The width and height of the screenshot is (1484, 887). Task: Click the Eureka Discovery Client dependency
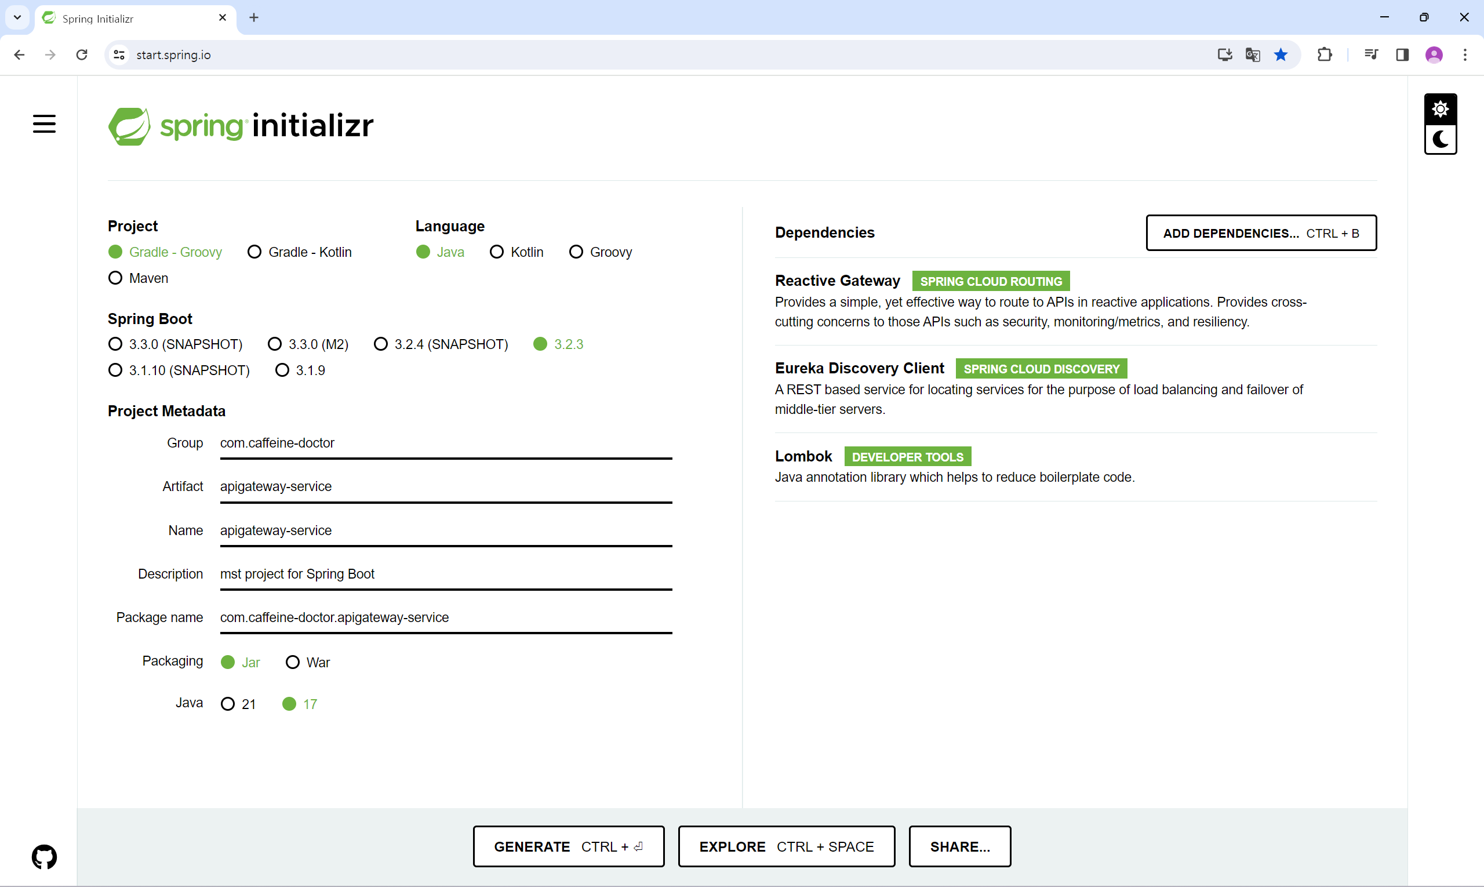1076,389
